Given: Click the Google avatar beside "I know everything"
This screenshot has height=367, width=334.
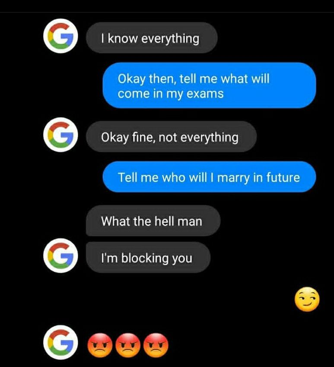Looking at the screenshot, I should pos(60,36).
